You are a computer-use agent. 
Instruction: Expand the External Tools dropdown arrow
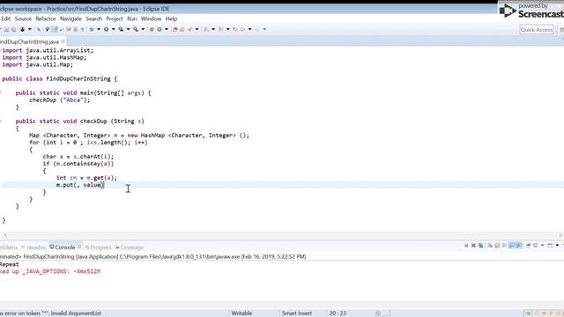pyautogui.click(x=143, y=29)
